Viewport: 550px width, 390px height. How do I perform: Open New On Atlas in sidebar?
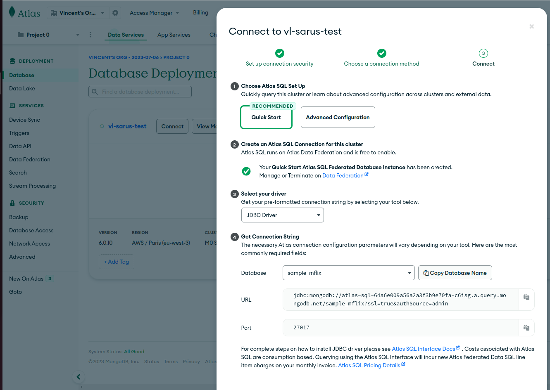[26, 279]
